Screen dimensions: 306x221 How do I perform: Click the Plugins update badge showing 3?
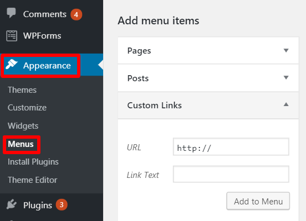point(62,204)
